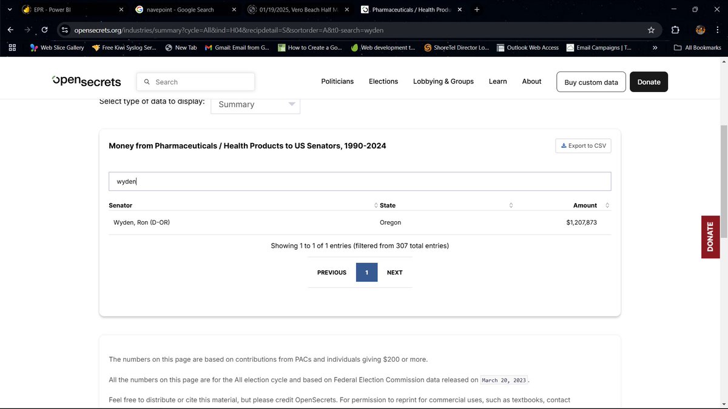Open the apps grid in bookmarks bar
728x409 pixels.
coord(12,47)
